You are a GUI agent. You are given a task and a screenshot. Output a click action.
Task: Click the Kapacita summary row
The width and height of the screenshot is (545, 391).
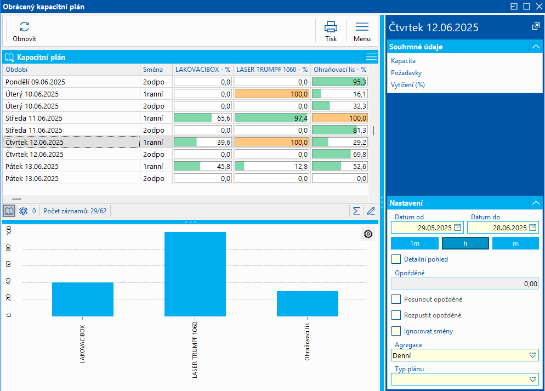465,60
